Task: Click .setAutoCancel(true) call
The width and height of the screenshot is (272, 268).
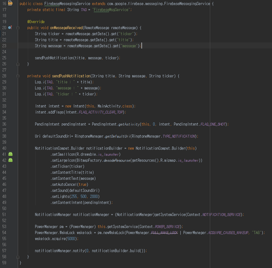Action: point(69,185)
